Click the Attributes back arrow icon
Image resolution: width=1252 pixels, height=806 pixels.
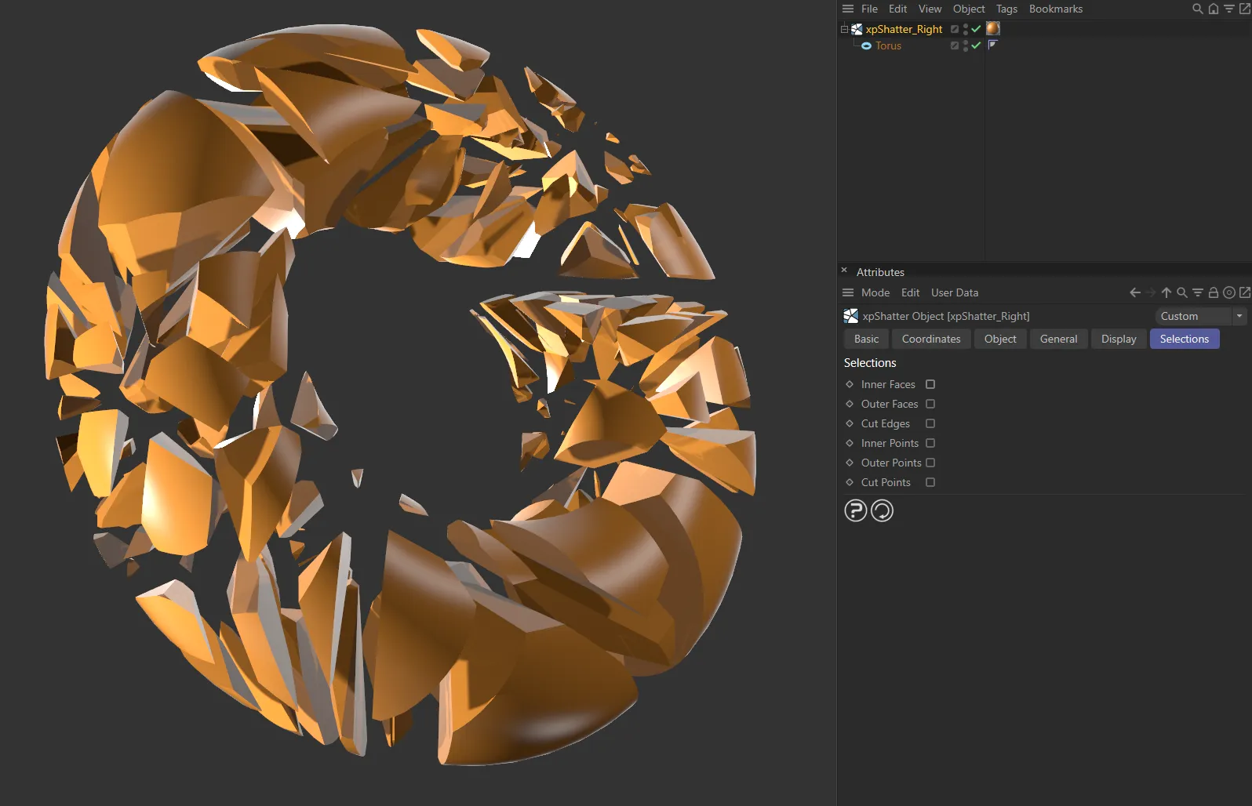click(x=1134, y=292)
